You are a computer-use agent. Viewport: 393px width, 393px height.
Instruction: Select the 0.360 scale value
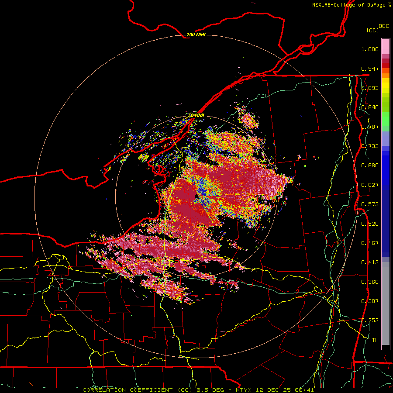[370, 282]
